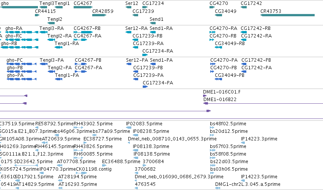The image size is (323, 190).
Task: Click the CG17239-RB transcript
Action: 136,40
